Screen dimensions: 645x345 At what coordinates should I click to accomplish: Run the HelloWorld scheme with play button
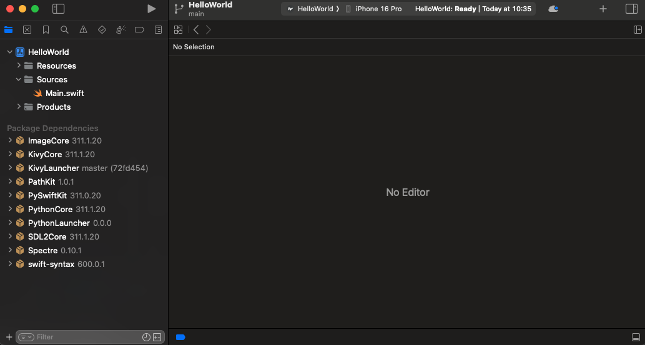click(151, 9)
